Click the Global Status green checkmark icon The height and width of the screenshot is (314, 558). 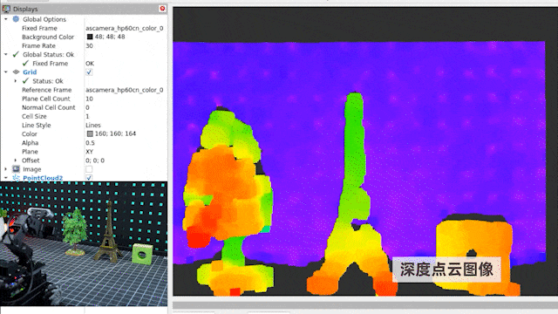16,54
